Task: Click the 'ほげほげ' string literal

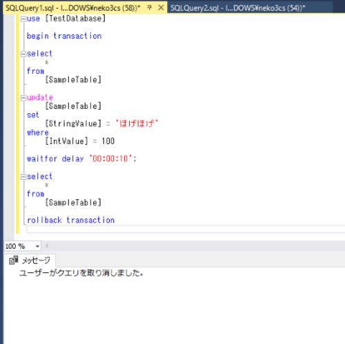Action: (x=137, y=123)
